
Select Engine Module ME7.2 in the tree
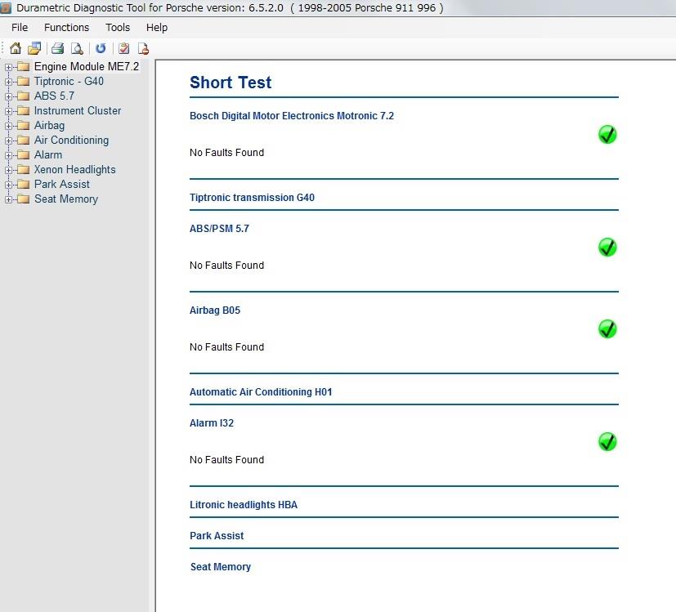coord(86,66)
